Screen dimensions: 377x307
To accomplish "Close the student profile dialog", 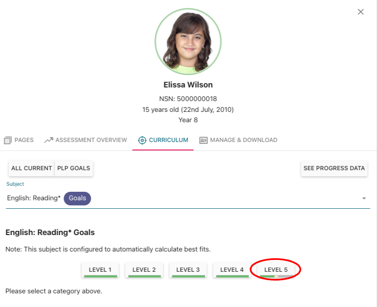I will click(x=361, y=12).
